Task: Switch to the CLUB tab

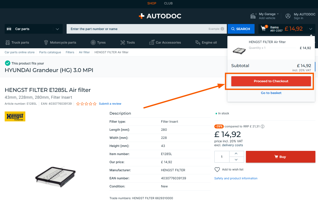Action: click(168, 3)
